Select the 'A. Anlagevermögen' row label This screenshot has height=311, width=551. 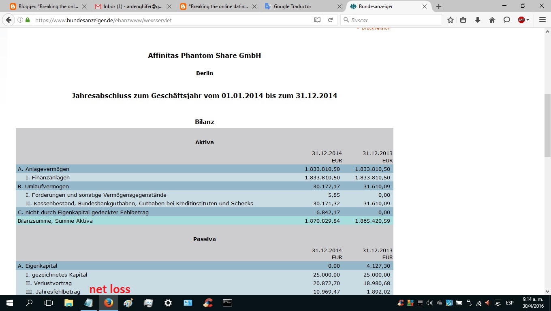[43, 169]
